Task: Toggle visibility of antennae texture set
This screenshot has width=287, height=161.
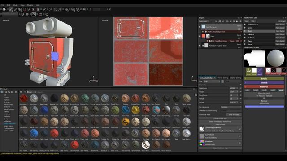Action: pyautogui.click(x=245, y=25)
